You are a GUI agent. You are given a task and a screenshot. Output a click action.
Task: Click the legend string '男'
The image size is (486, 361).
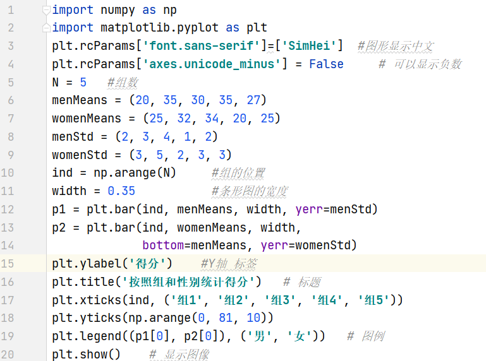(259, 336)
